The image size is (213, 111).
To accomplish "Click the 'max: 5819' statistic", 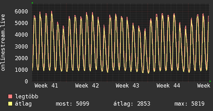I will [189, 104].
